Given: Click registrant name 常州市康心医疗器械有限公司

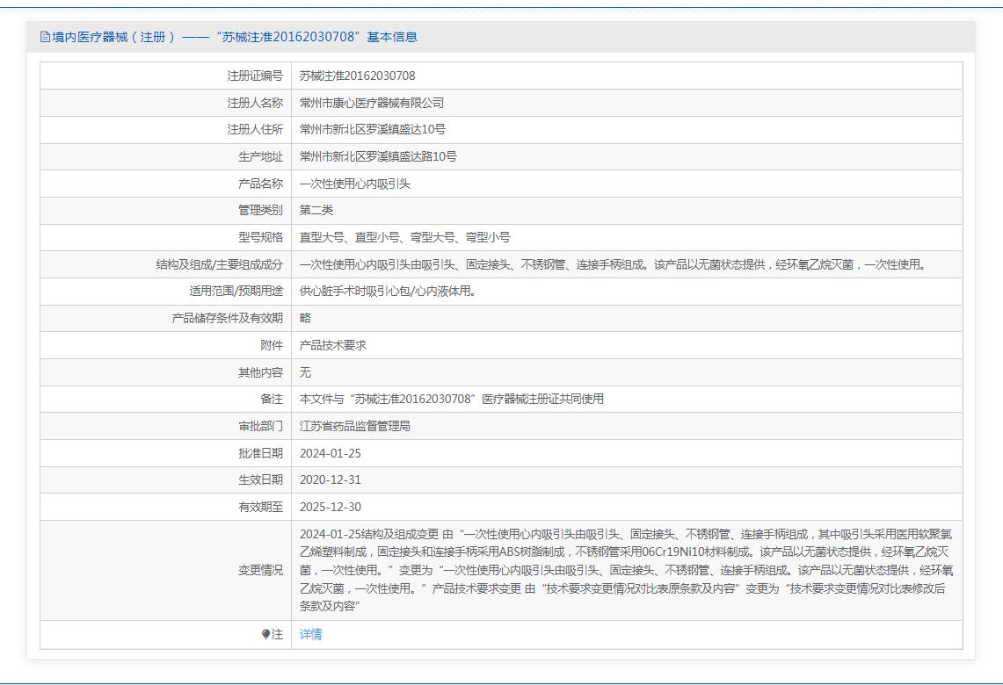Looking at the screenshot, I should coord(372,103).
